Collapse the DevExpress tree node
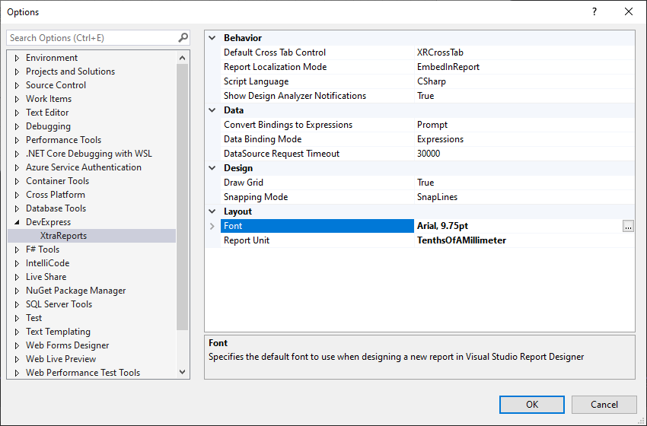The height and width of the screenshot is (426, 647). pos(17,222)
